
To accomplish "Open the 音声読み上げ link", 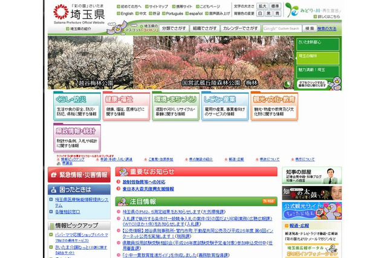I will tap(218, 13).
